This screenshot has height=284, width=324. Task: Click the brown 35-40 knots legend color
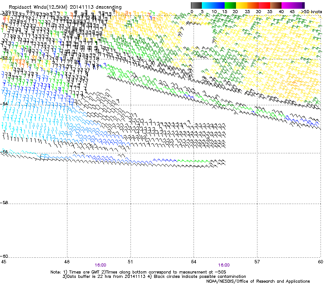[276, 5]
